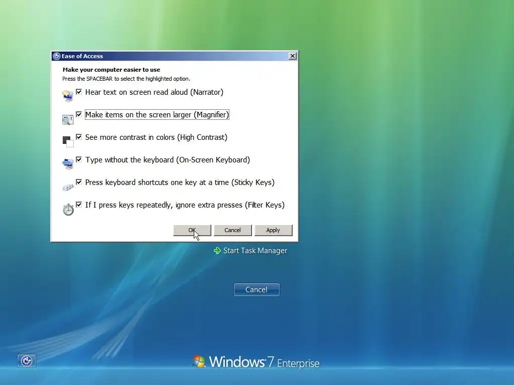Image resolution: width=514 pixels, height=385 pixels.
Task: Confirm settings with the OK button
Action: pyautogui.click(x=192, y=230)
